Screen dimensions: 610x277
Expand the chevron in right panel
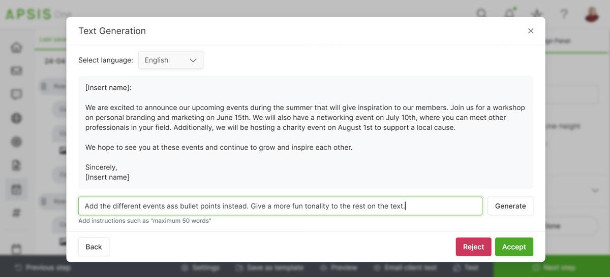pos(595,191)
